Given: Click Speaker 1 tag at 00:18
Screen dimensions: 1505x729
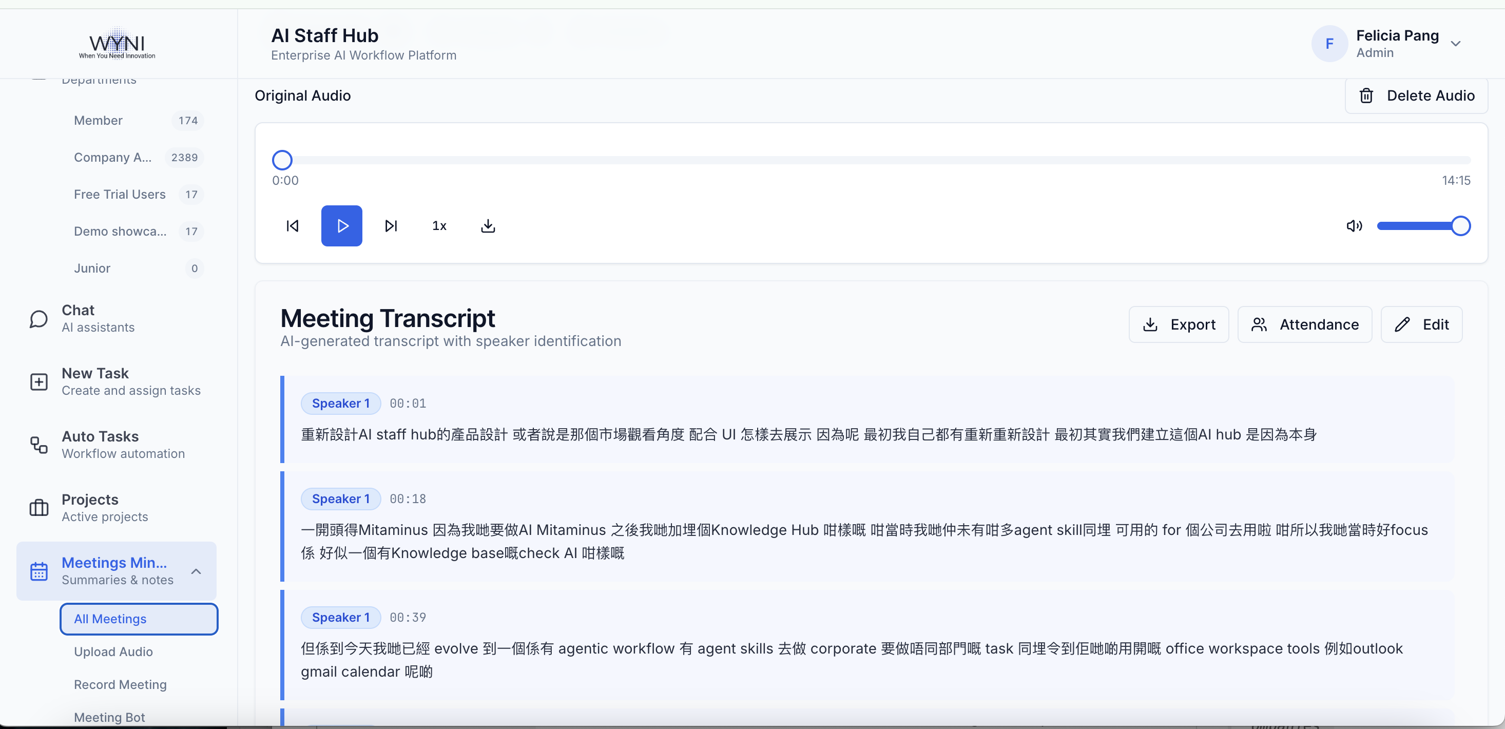Looking at the screenshot, I should [341, 499].
